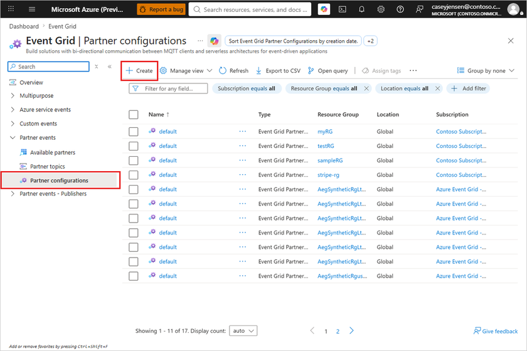
Task: Open row menu for myRG default
Action: point(243,132)
